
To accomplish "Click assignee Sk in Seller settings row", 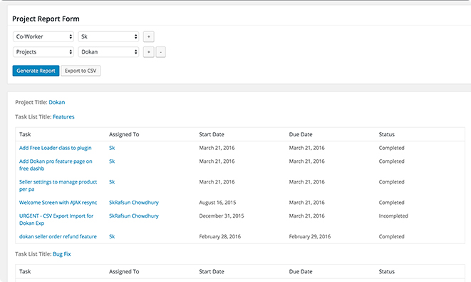I will tap(112, 182).
